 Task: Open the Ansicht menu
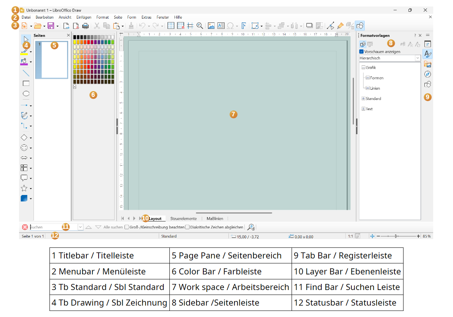65,17
